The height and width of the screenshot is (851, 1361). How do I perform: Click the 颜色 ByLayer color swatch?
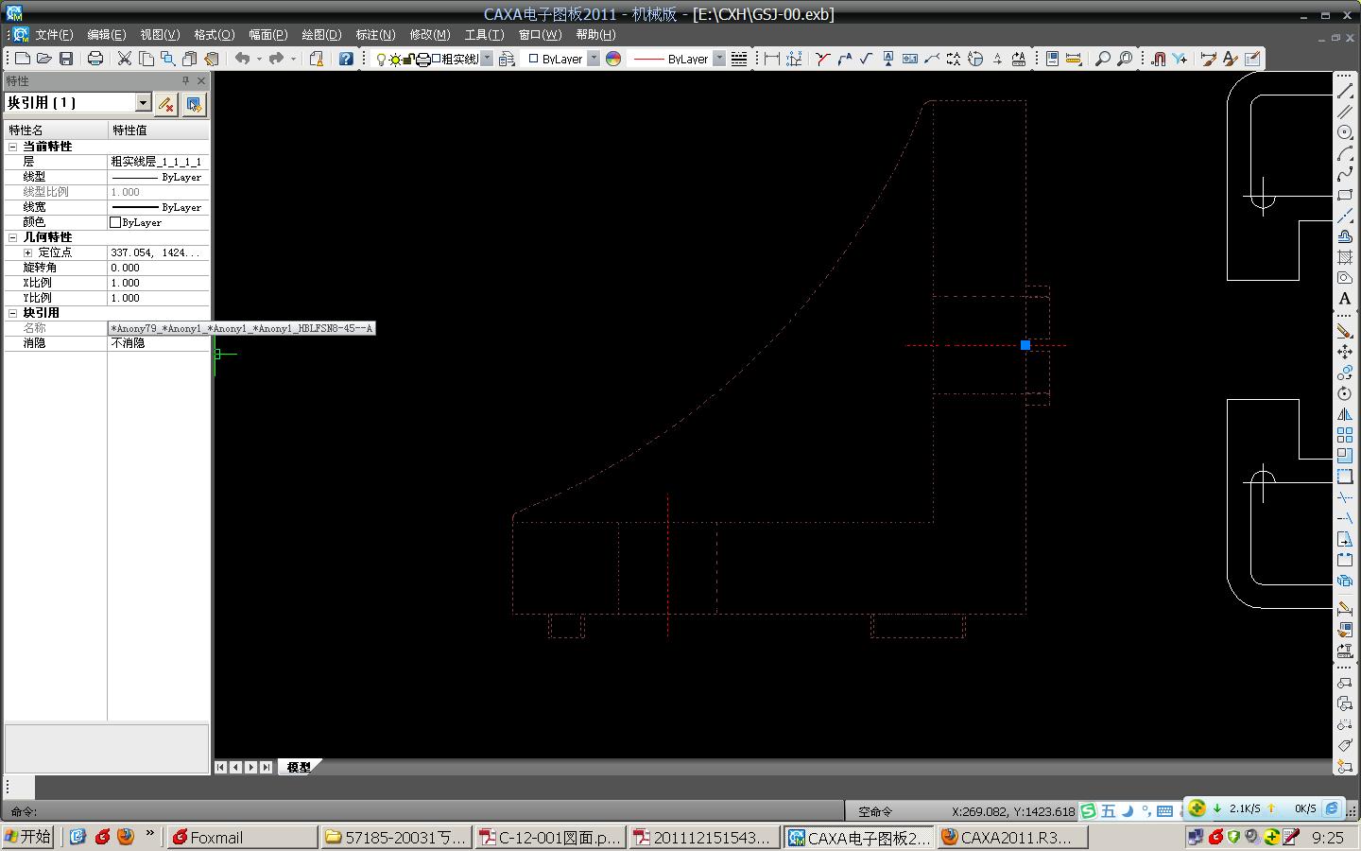click(x=115, y=222)
